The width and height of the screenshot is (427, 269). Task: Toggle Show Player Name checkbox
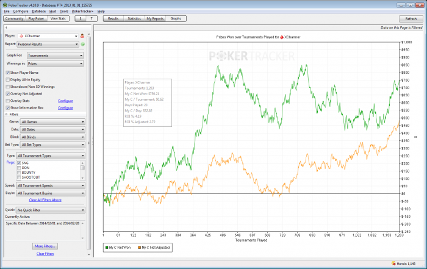[7, 73]
